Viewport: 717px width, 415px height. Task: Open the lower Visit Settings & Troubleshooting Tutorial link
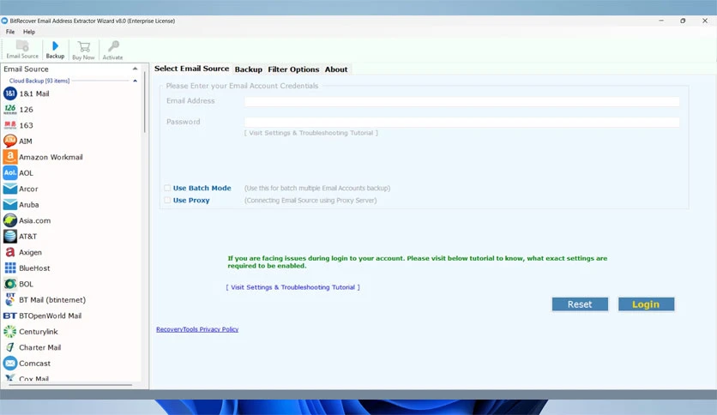(293, 287)
